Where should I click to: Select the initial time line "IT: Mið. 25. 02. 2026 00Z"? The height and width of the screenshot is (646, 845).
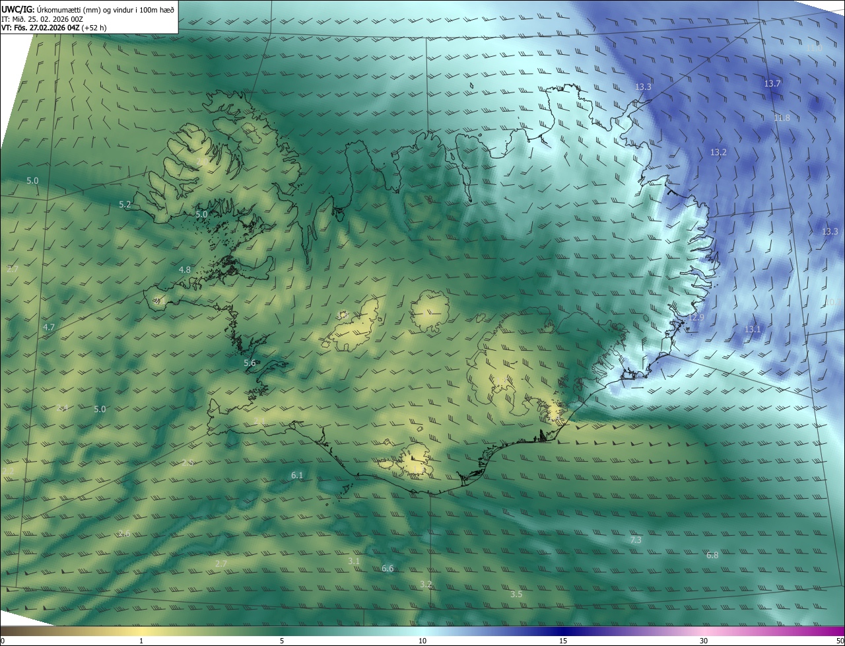tap(42, 19)
